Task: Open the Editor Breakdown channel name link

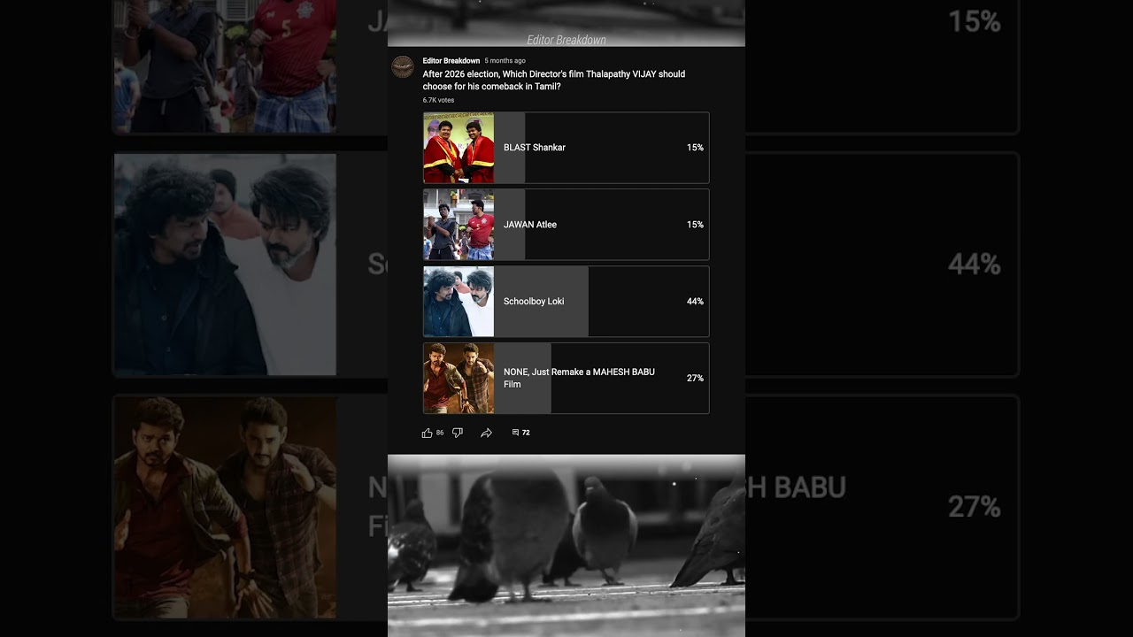Action: pyautogui.click(x=451, y=61)
